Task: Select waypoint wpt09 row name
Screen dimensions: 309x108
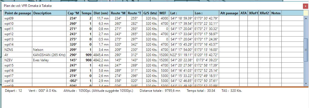Action: click(18, 18)
